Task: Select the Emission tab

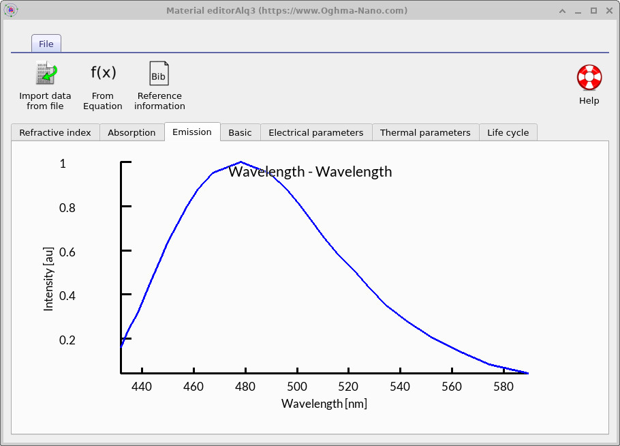Action: [191, 132]
